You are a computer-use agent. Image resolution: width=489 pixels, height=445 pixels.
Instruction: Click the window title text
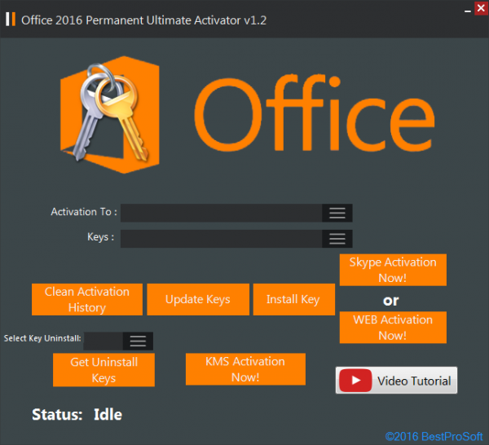coord(143,20)
